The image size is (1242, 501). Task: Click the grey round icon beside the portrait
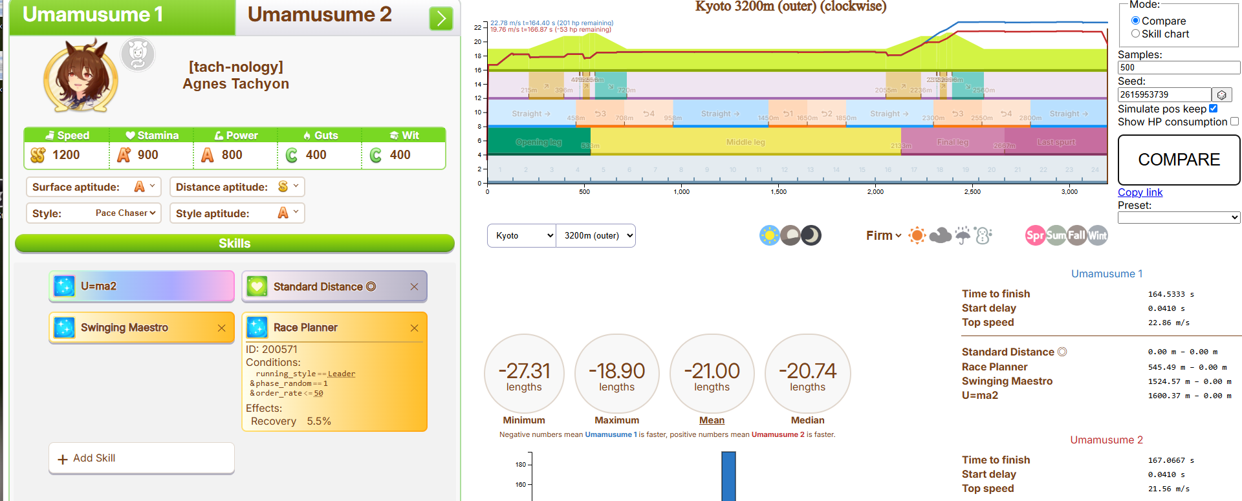click(x=138, y=55)
